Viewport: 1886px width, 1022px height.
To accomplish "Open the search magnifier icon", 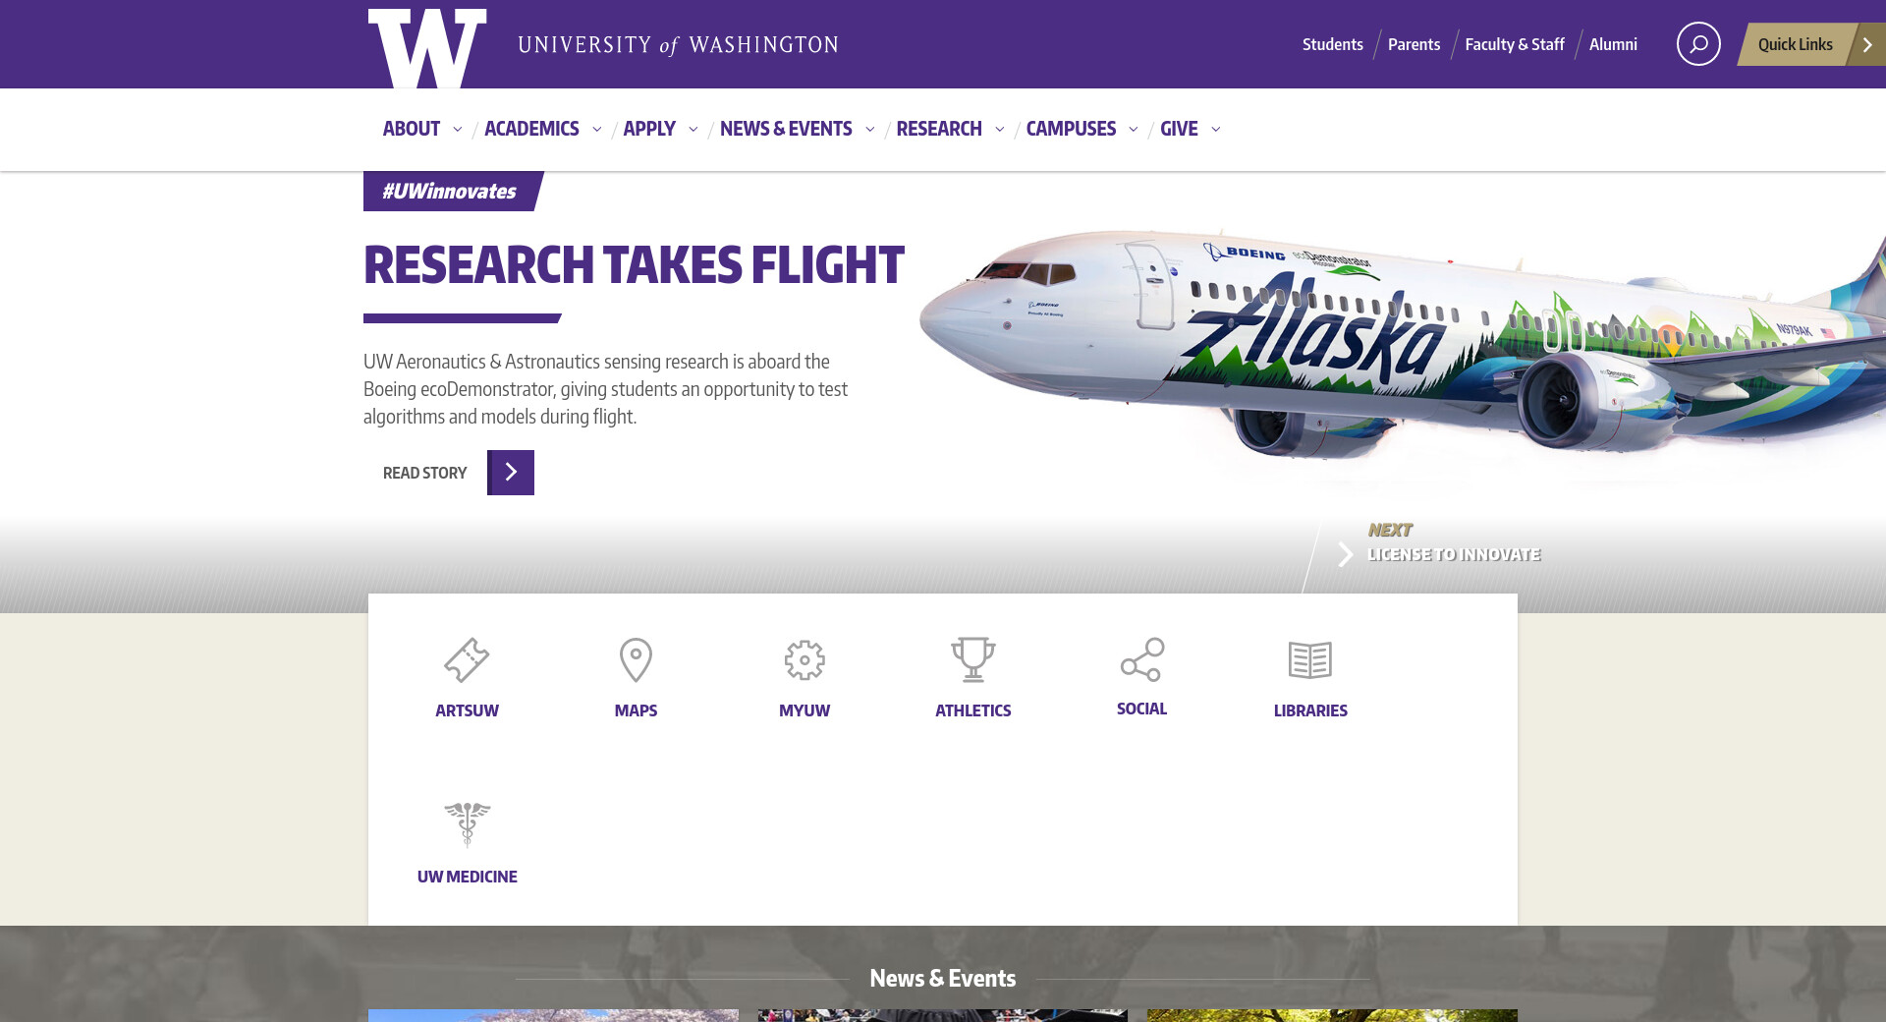I will [x=1698, y=44].
